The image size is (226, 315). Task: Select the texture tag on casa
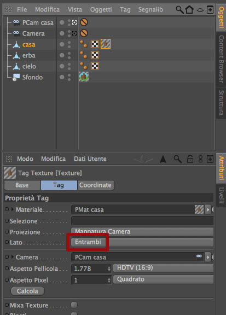(106, 44)
